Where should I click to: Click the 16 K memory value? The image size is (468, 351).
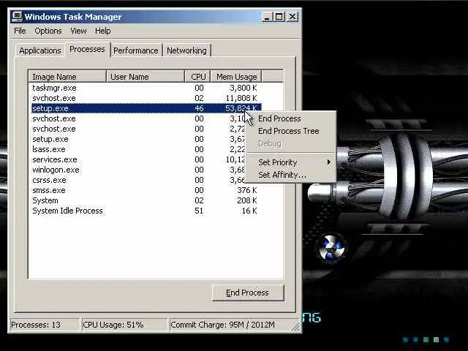(x=249, y=211)
